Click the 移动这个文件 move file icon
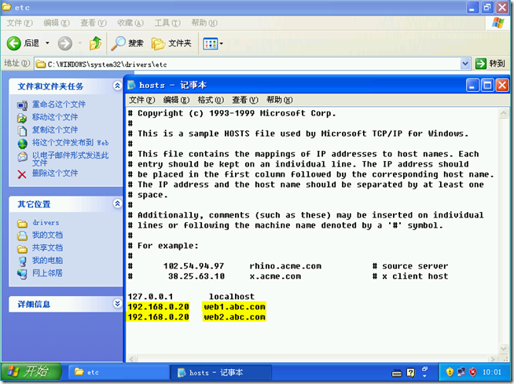The height and width of the screenshot is (384, 514). coord(22,118)
